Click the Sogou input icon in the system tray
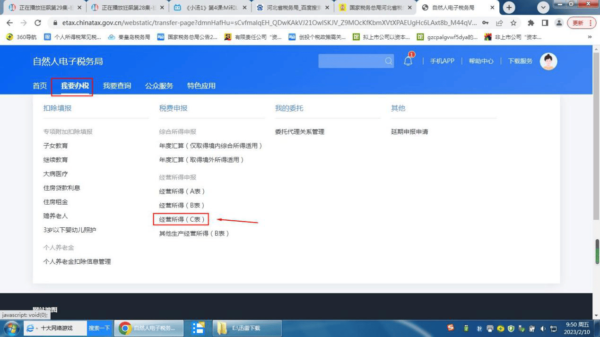This screenshot has height=337, width=600. click(x=450, y=328)
